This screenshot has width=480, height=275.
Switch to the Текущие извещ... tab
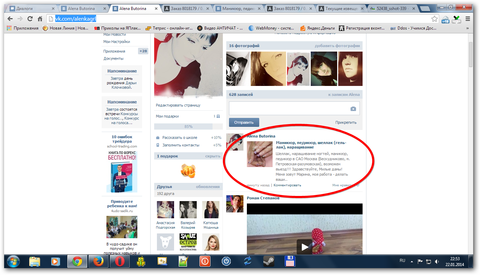click(341, 9)
